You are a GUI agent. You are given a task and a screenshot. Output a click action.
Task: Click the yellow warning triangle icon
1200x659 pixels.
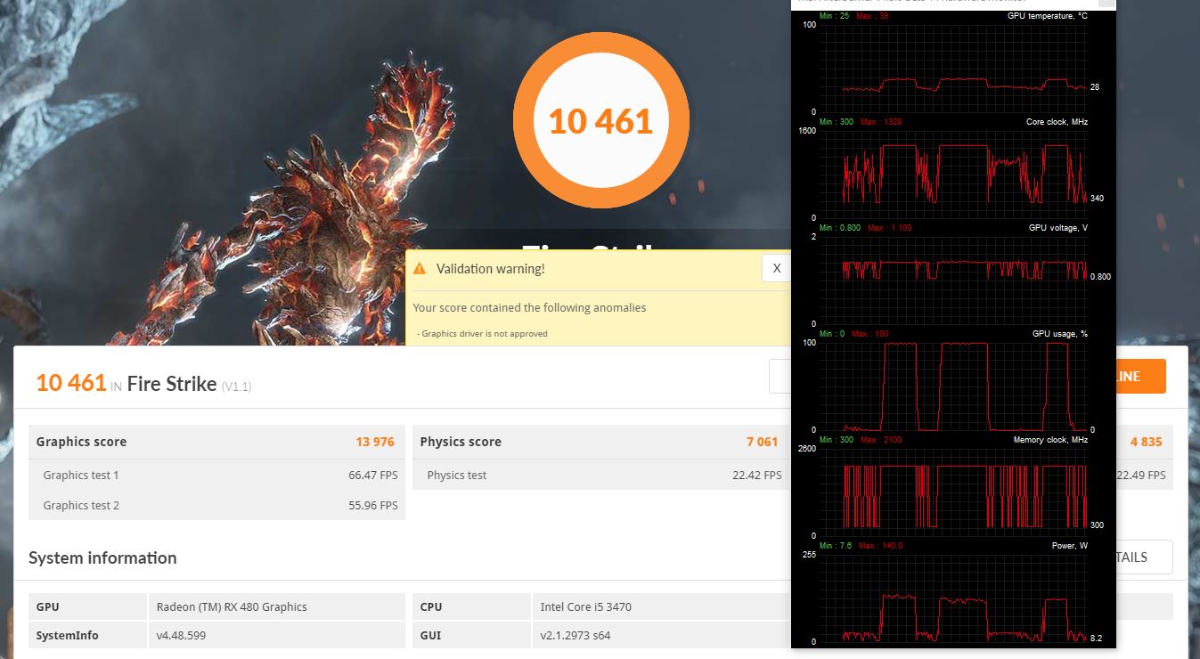420,268
